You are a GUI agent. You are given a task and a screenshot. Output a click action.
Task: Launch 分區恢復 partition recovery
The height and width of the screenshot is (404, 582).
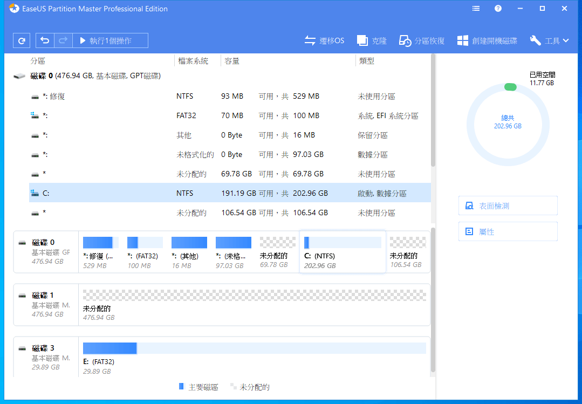422,40
